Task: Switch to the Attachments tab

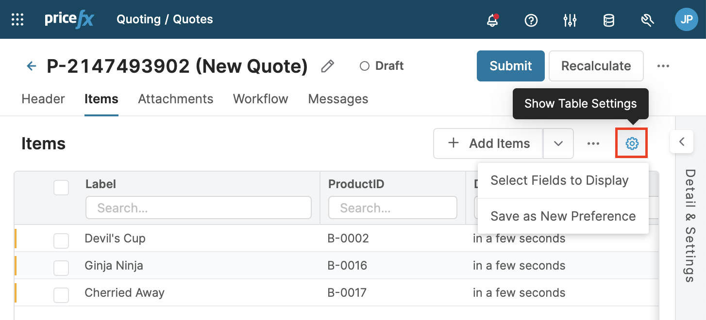Action: [x=175, y=99]
